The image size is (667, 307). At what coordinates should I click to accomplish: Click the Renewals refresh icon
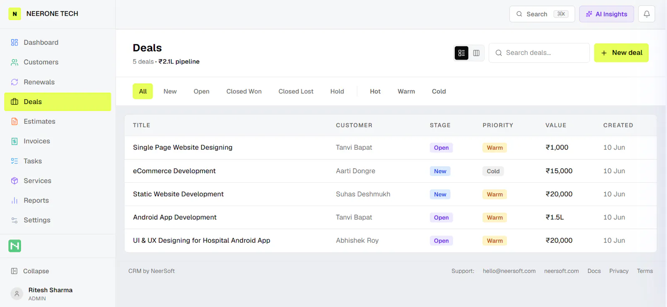tap(15, 82)
